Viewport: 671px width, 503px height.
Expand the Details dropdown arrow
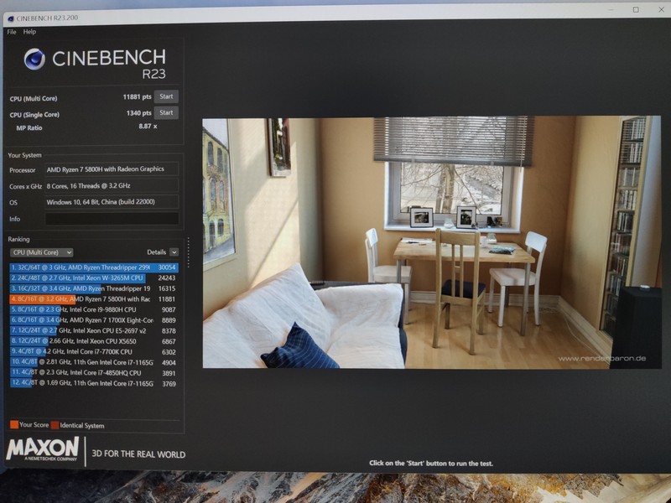pyautogui.click(x=174, y=252)
